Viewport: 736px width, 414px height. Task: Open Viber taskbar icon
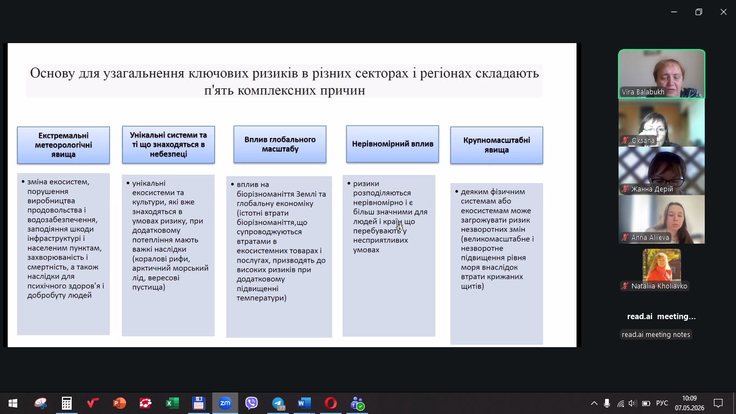[x=252, y=403]
